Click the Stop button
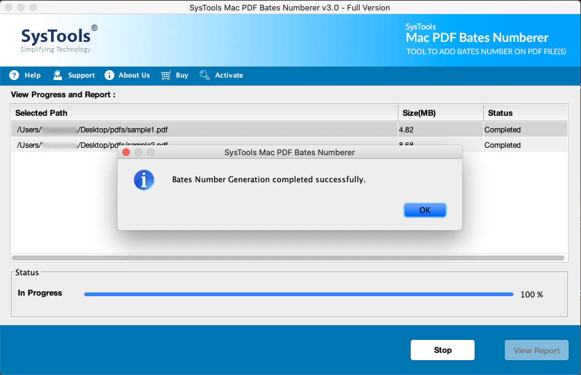This screenshot has width=581, height=375. [x=443, y=350]
